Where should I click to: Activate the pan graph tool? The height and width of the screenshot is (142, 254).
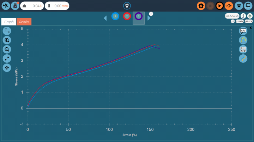pos(7,67)
